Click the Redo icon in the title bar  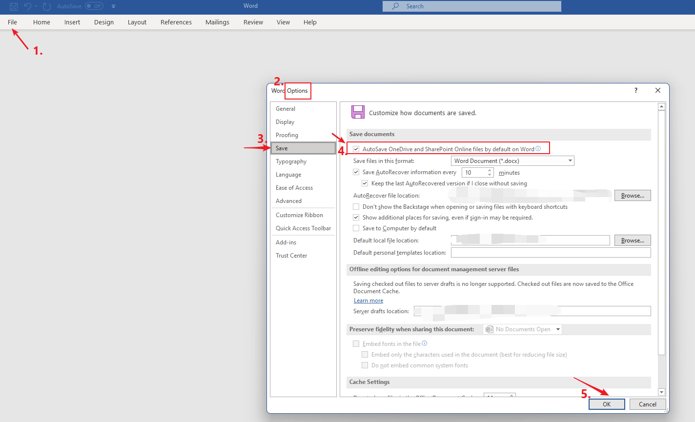[x=47, y=6]
